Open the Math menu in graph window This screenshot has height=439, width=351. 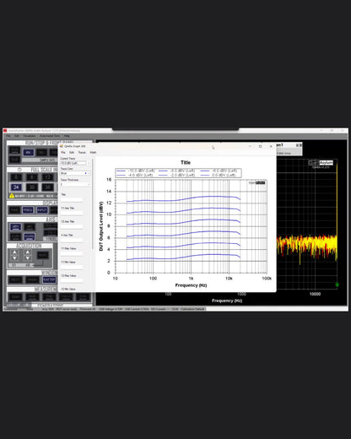(93, 152)
